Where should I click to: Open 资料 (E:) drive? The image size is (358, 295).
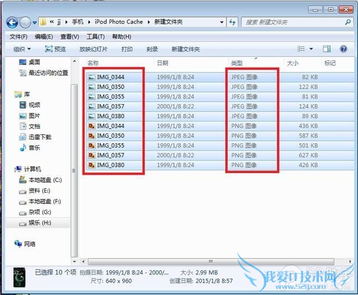pyautogui.click(x=35, y=191)
